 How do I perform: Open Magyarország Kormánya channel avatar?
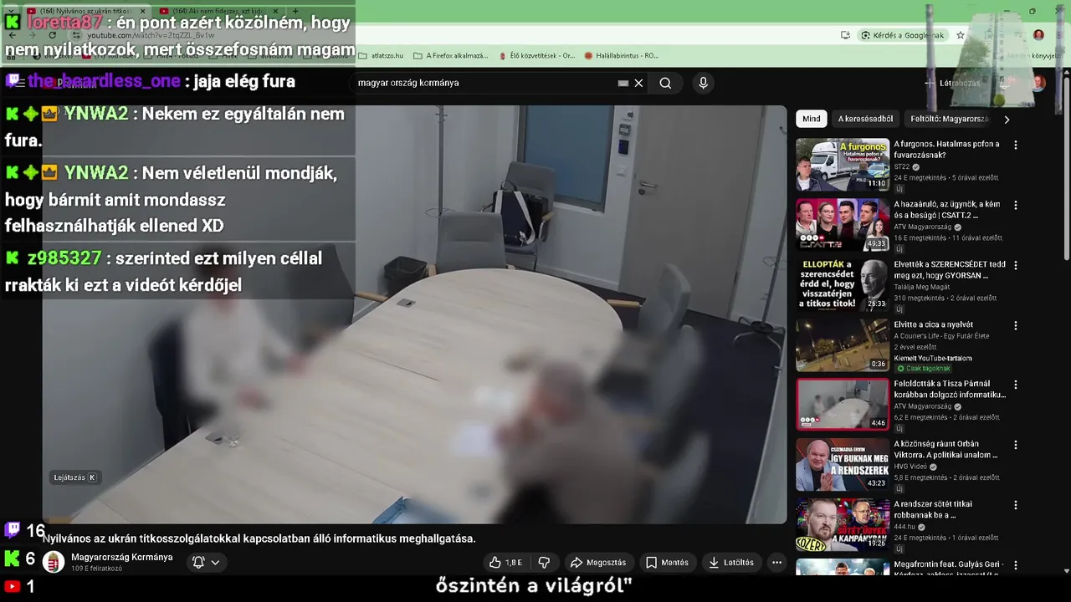[54, 562]
